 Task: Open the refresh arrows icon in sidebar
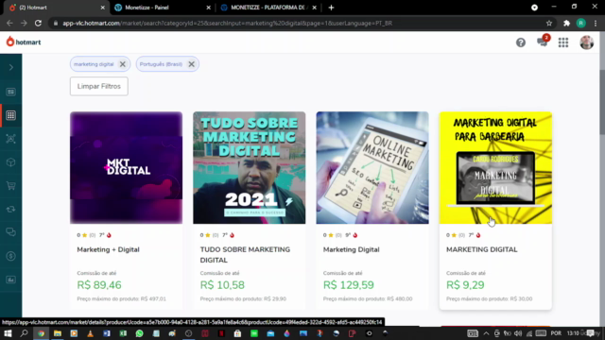pyautogui.click(x=10, y=209)
